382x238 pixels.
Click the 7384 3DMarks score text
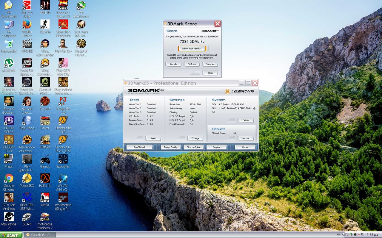coord(192,42)
